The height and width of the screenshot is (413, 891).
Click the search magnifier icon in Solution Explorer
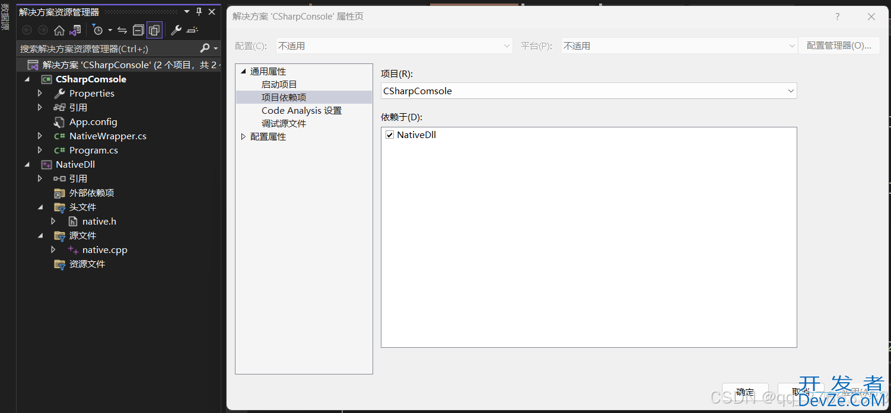pyautogui.click(x=205, y=48)
